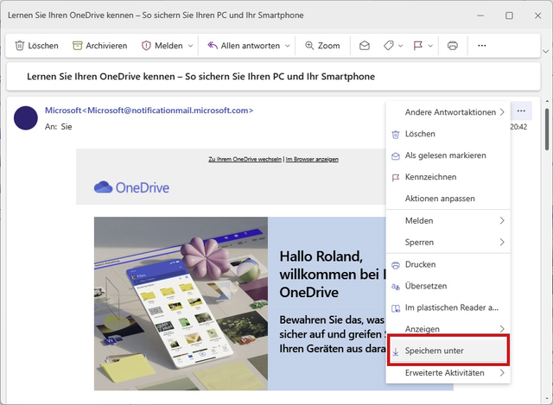Screen dimensions: 553x405
Task: Maximize the email window
Action: coord(509,16)
